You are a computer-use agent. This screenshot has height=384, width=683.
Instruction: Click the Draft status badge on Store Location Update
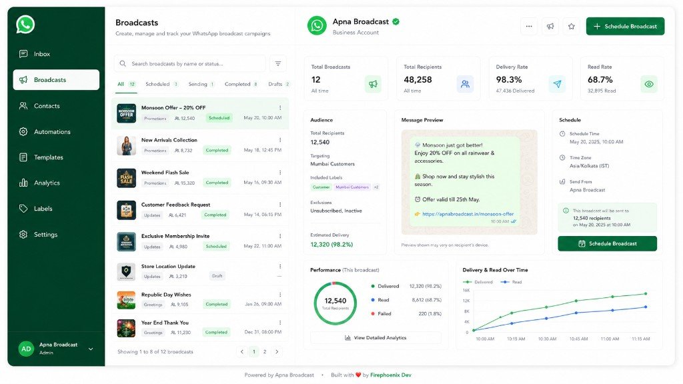click(217, 276)
